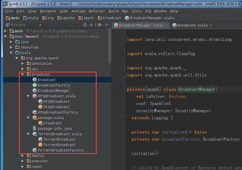The image size is (242, 170).
Task: Click main in the breadcrumb bar
Action: point(13,18)
